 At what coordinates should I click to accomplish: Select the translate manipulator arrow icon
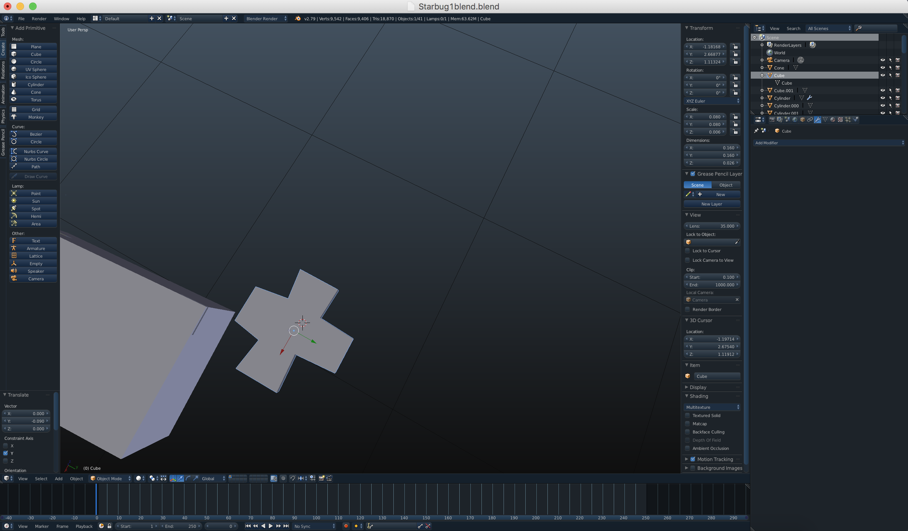point(181,478)
